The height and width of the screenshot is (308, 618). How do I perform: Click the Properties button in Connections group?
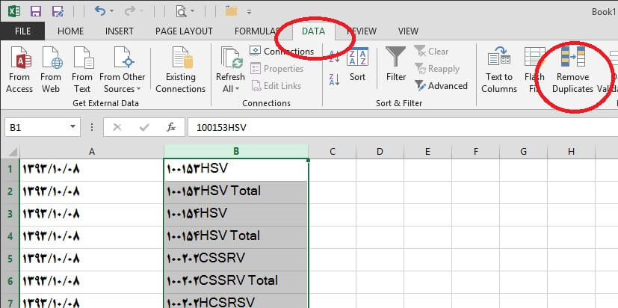pos(277,69)
